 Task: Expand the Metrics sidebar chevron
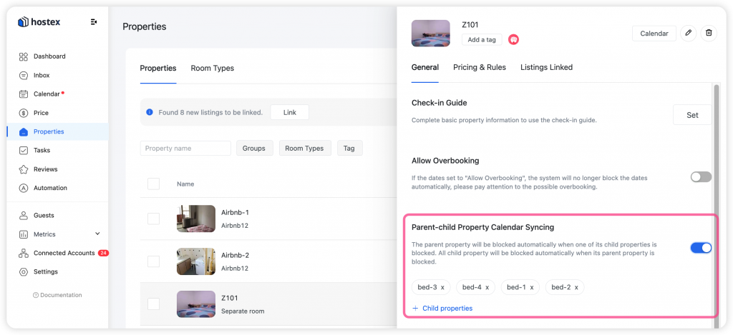97,234
